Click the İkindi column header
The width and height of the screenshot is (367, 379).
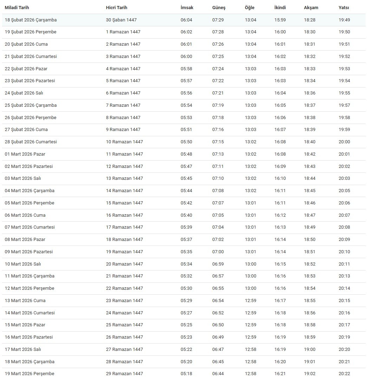(x=280, y=7)
